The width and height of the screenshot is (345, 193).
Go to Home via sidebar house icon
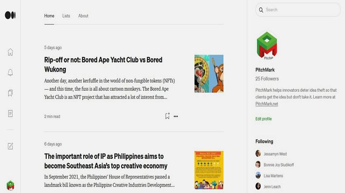(x=10, y=52)
